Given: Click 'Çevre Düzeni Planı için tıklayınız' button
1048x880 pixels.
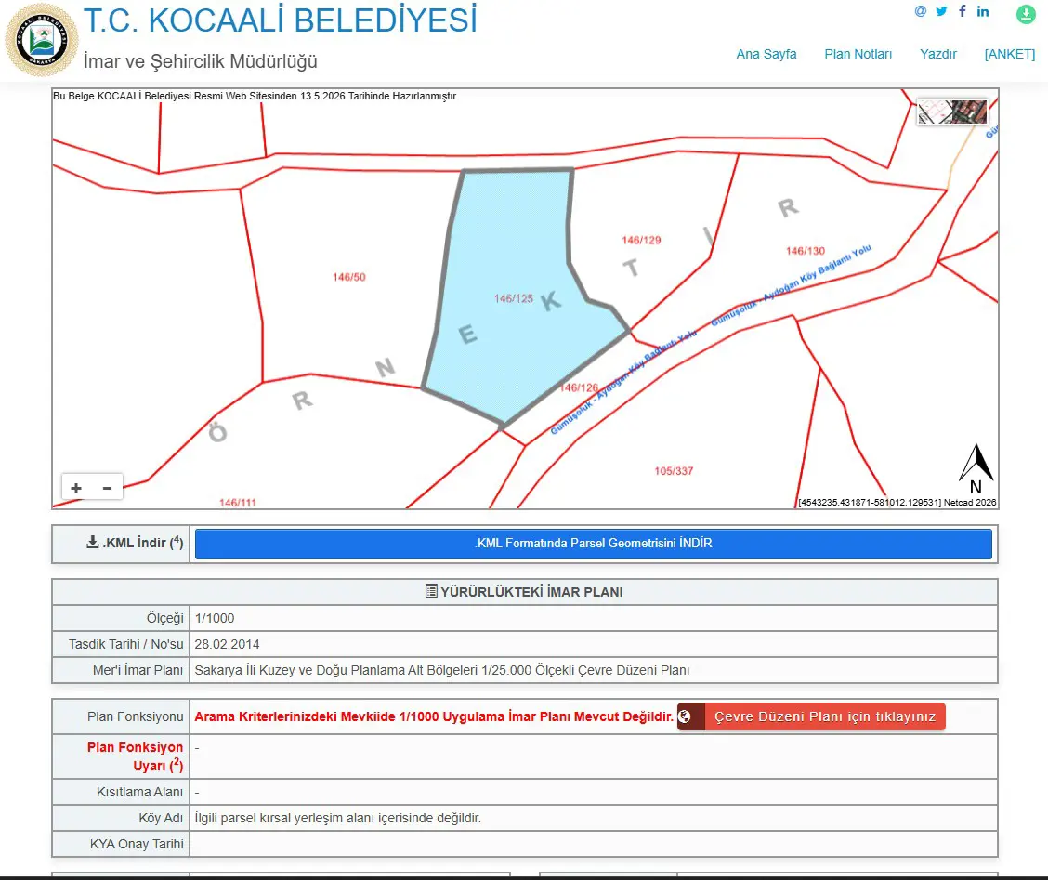Looking at the screenshot, I should pos(811,716).
